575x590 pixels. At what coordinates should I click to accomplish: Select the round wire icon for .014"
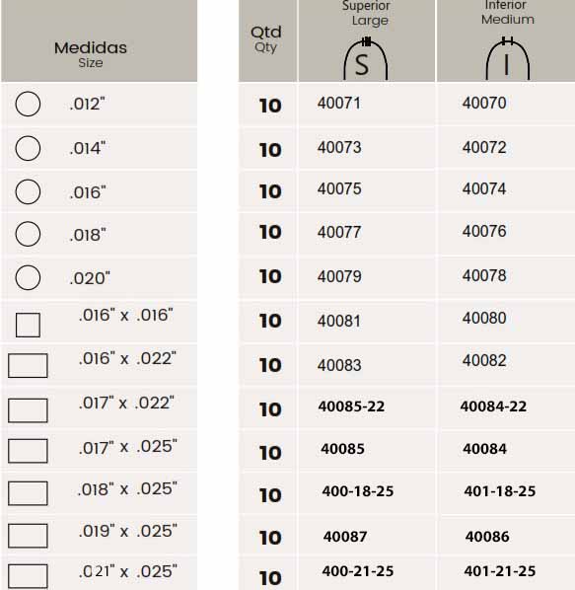pos(28,148)
